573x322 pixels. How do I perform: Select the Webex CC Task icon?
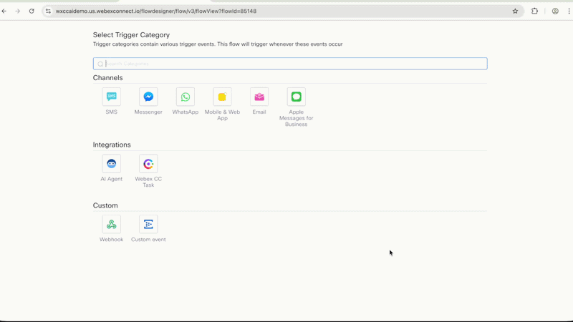coord(148,164)
